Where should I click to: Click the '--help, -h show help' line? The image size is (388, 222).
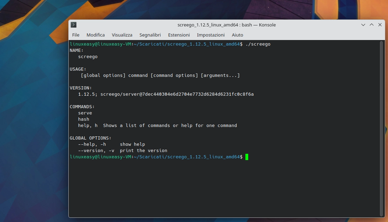coord(111,144)
